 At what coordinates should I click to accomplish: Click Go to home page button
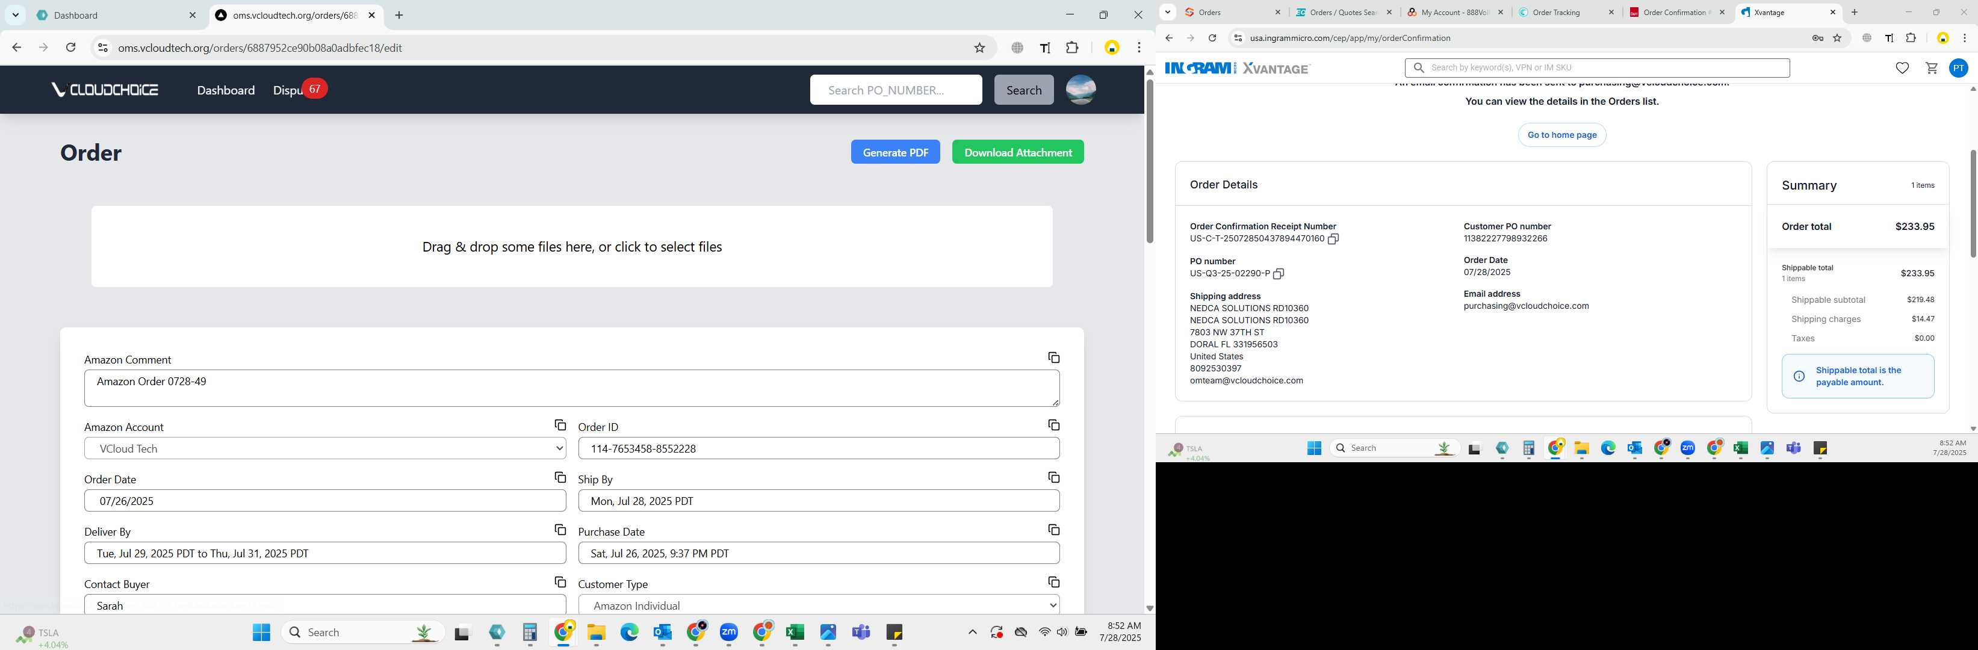(x=1562, y=135)
